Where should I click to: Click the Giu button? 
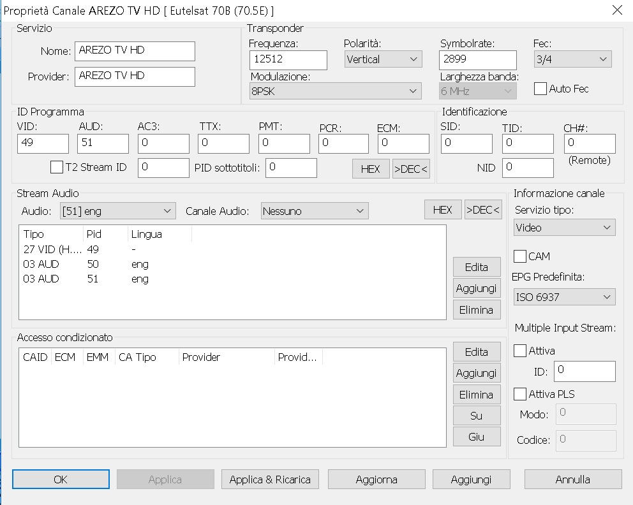tap(477, 437)
